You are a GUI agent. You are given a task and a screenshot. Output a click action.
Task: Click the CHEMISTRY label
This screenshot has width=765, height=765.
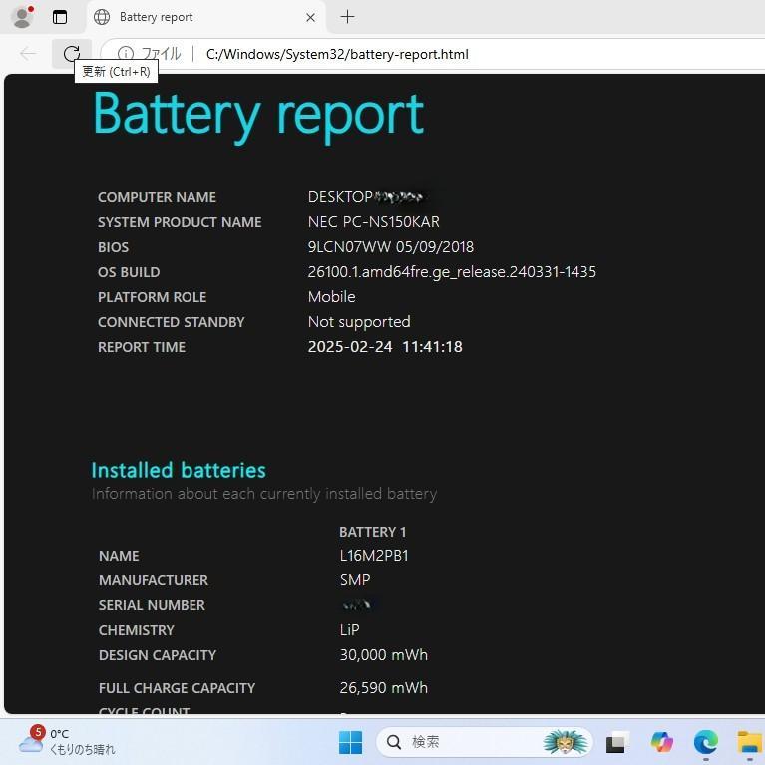coord(136,630)
